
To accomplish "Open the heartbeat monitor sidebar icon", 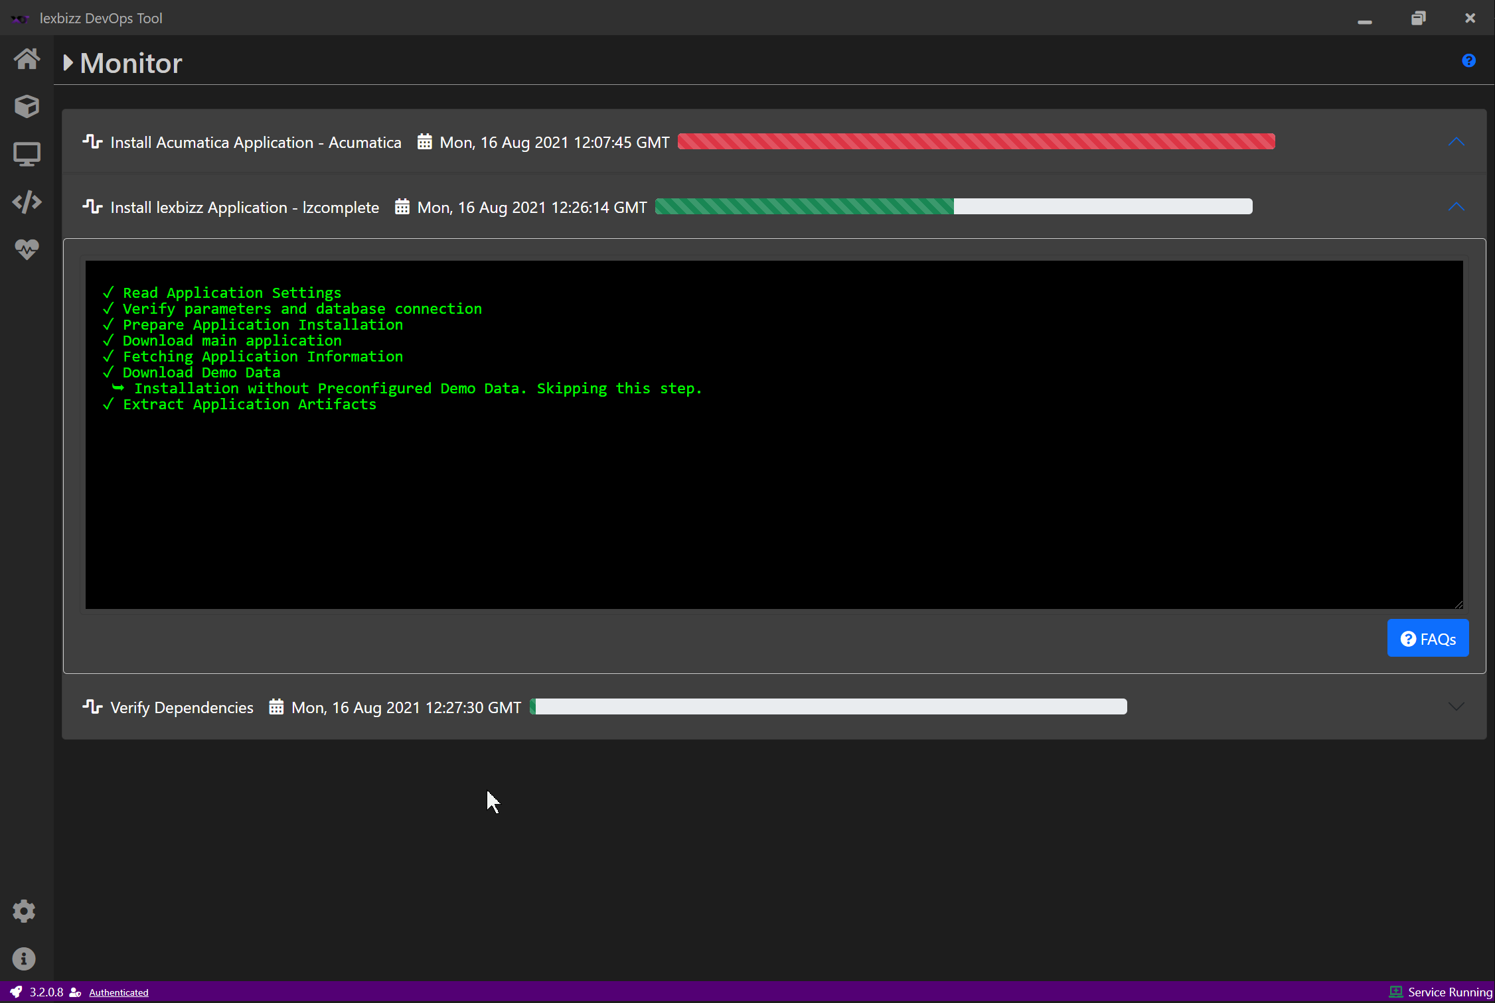I will (x=27, y=249).
